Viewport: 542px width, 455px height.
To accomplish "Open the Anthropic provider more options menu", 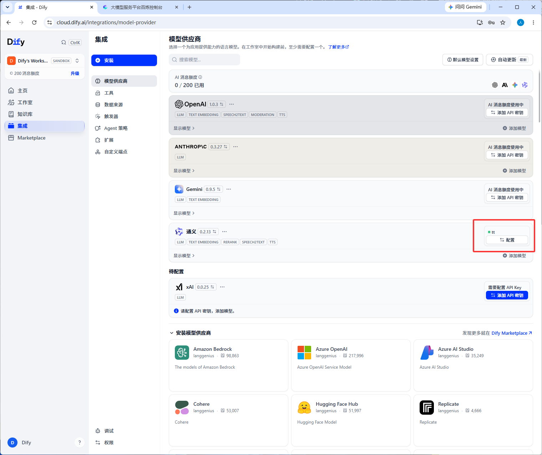I will click(x=235, y=147).
